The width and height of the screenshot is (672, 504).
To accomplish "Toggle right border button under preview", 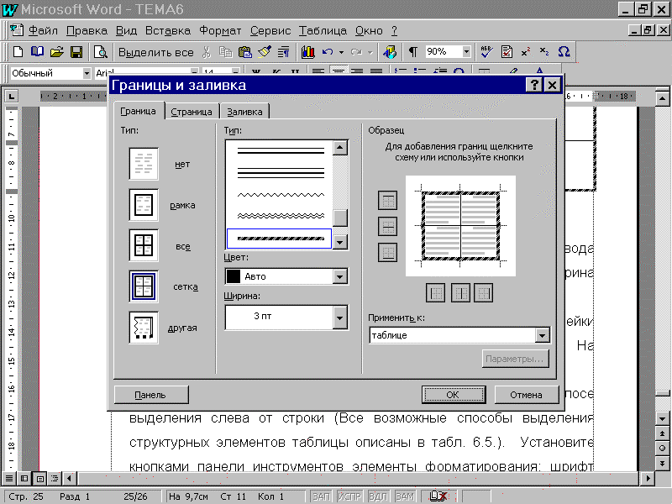I will pos(484,292).
